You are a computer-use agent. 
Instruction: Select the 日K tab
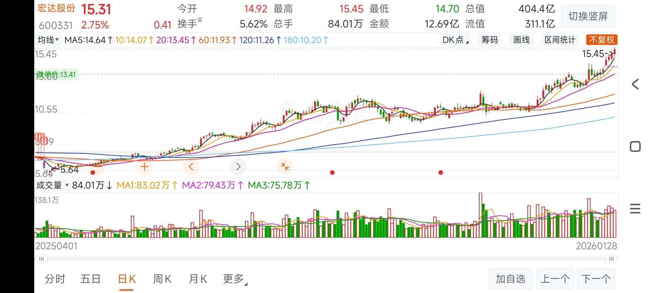point(126,279)
